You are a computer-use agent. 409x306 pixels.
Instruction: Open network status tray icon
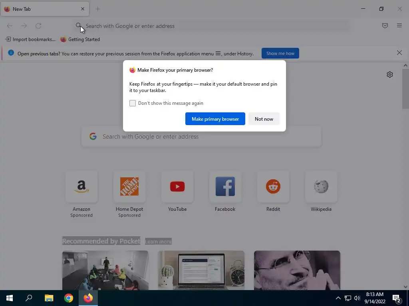click(x=348, y=298)
